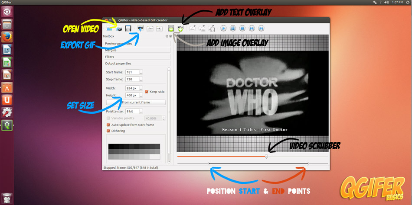Add an image overlay with the green plus icon
This screenshot has width=412, height=205.
tap(171, 29)
